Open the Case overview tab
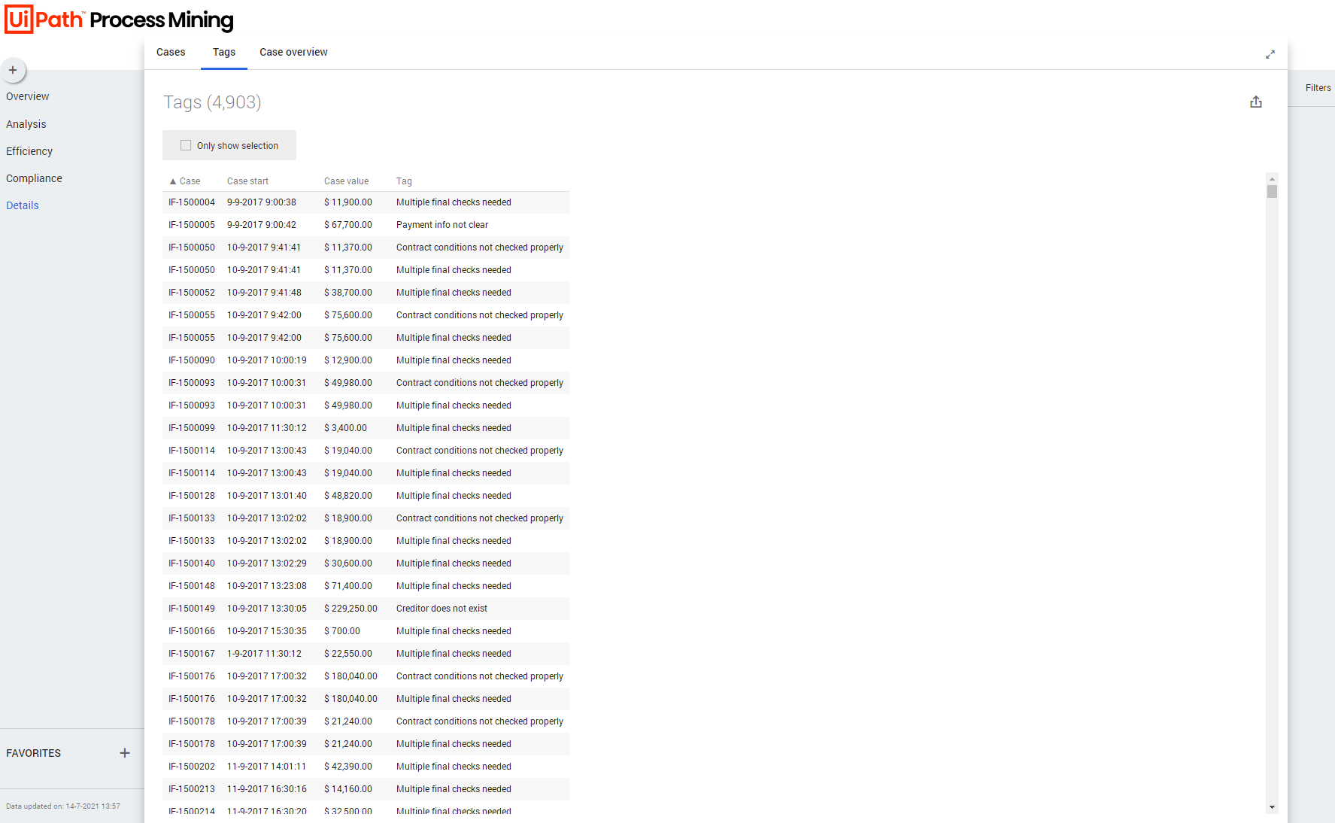Viewport: 1335px width, 823px height. pos(293,53)
